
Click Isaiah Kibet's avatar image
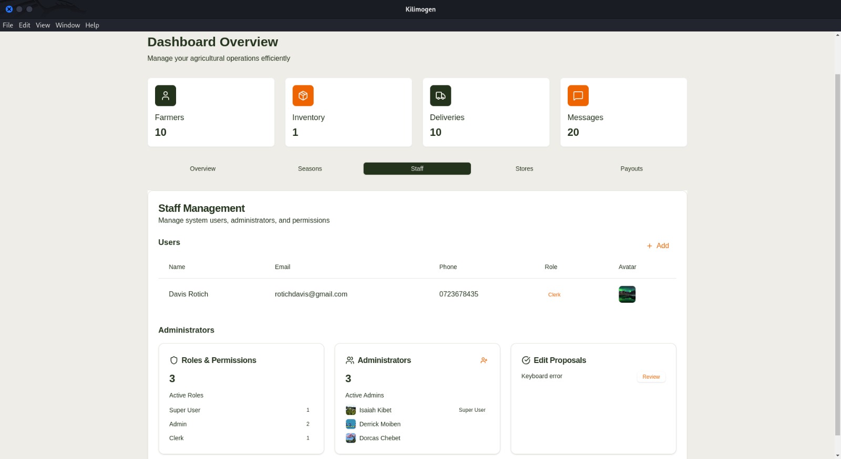tap(351, 410)
